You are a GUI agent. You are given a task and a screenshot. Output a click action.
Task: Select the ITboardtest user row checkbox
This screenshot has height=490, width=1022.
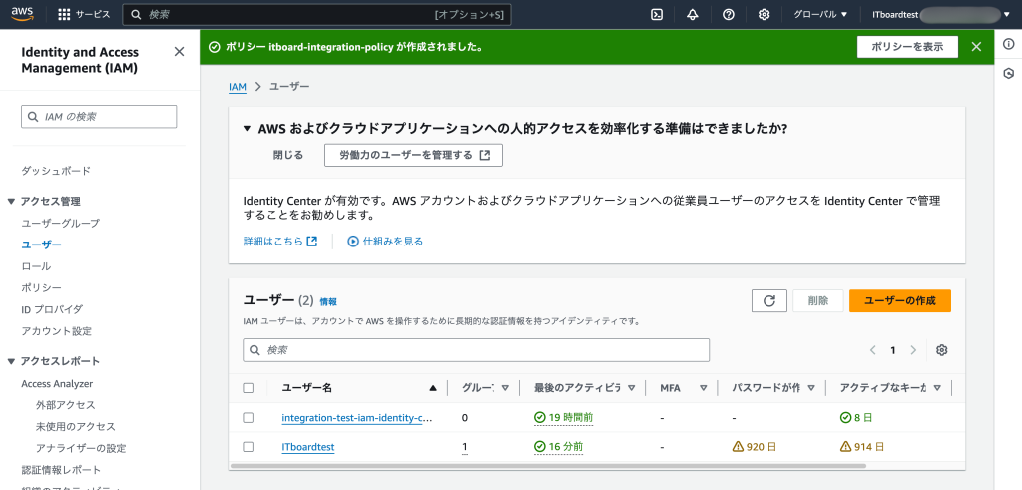click(249, 447)
